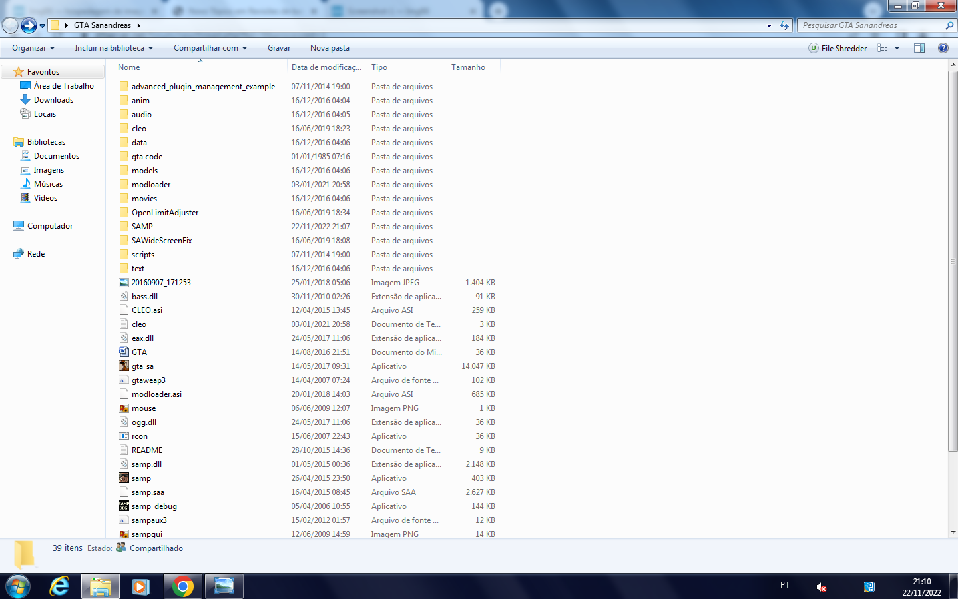Open the recent pages dropdown arrow
This screenshot has width=958, height=599.
point(42,26)
